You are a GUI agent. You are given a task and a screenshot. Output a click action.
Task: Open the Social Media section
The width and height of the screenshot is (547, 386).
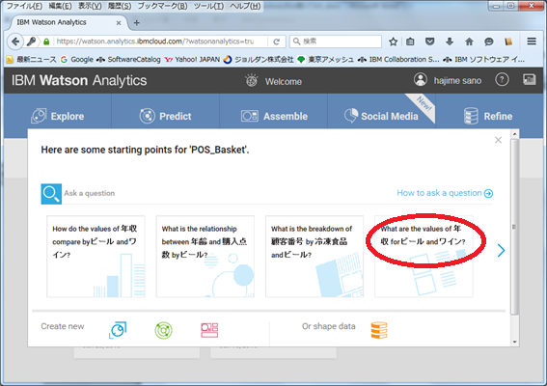(381, 116)
